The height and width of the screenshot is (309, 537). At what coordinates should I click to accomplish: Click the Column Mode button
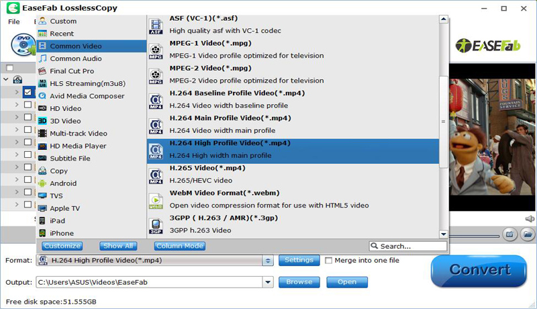[180, 246]
